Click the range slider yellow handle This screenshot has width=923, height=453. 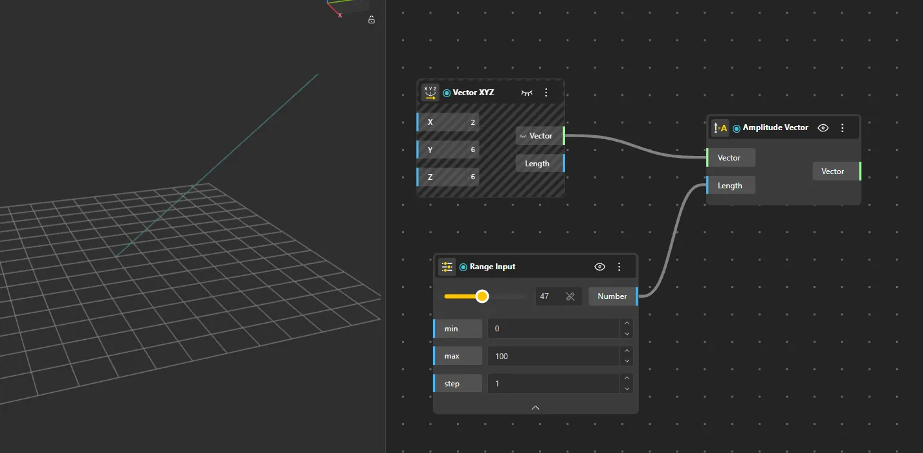pyautogui.click(x=482, y=296)
